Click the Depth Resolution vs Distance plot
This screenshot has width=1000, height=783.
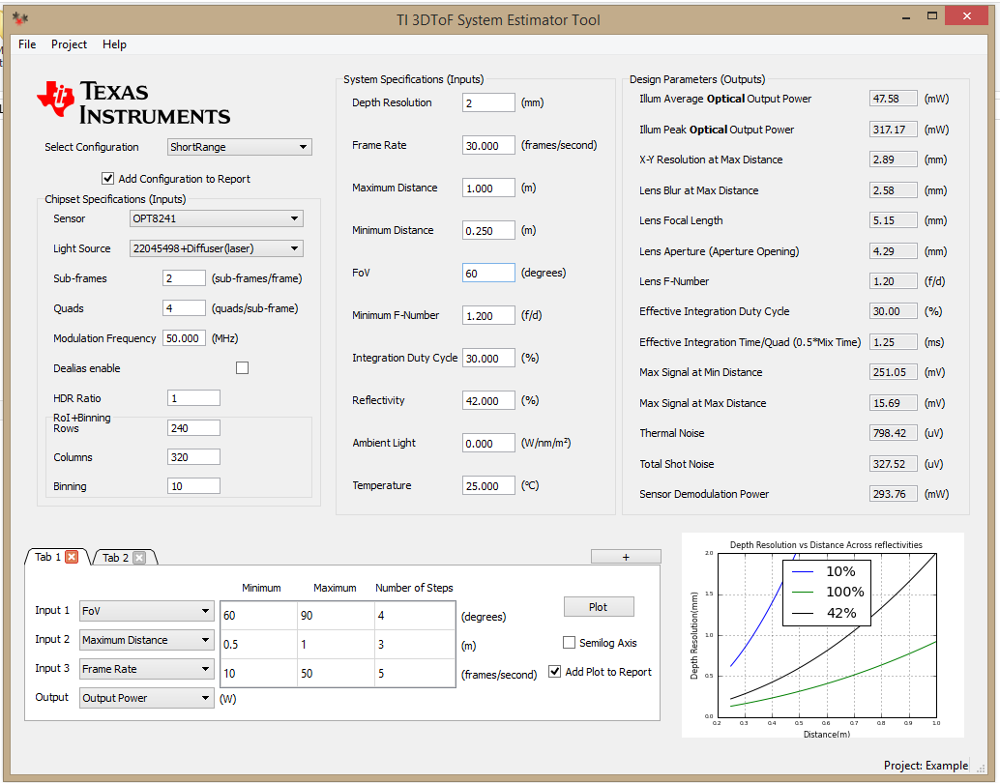[823, 635]
